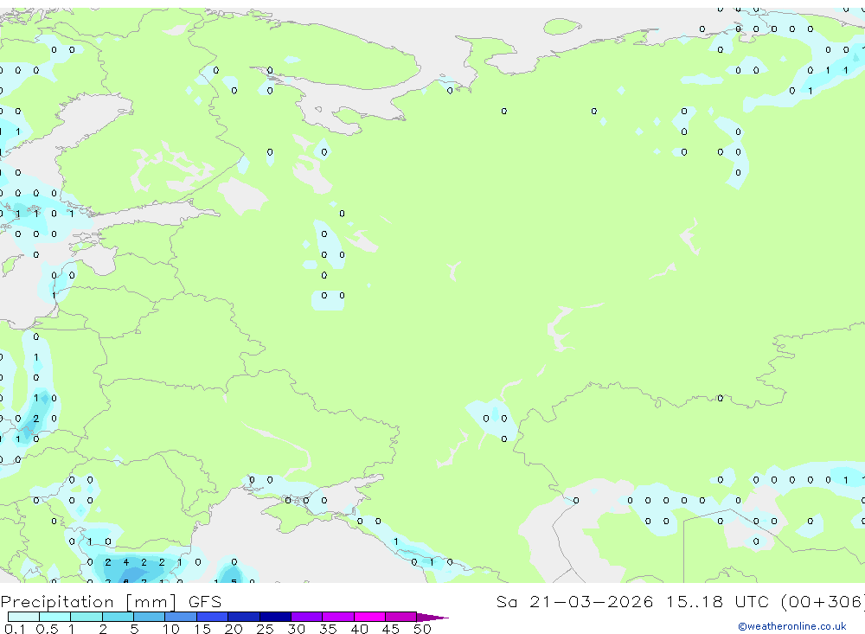Click the '0.5' legend scale label
The image size is (865, 634).
click(47, 629)
